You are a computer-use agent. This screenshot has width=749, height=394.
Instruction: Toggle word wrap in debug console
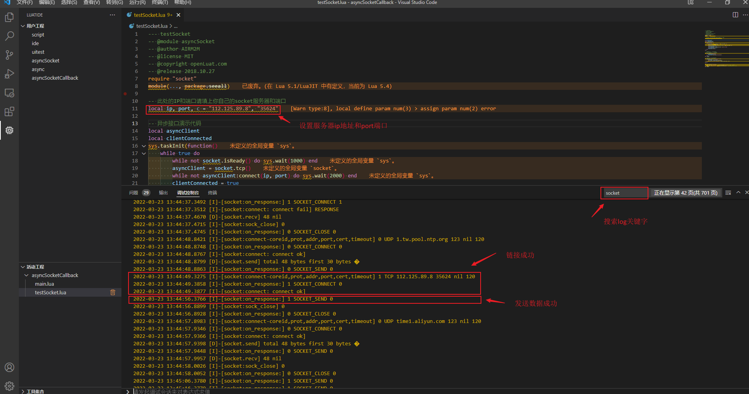tap(728, 193)
